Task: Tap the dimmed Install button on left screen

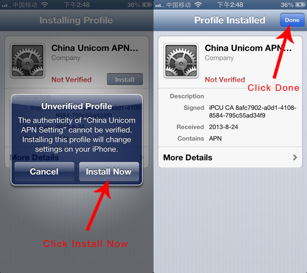Action: [125, 79]
